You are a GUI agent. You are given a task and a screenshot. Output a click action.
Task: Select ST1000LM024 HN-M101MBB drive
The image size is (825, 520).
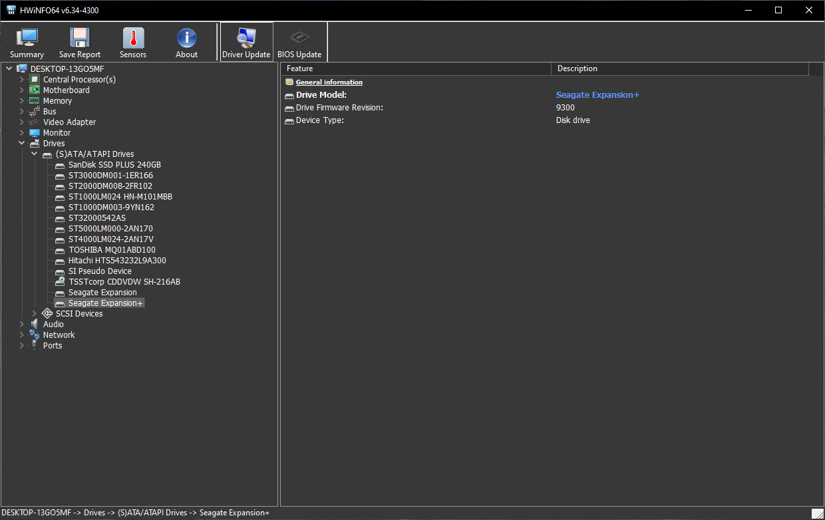coord(120,197)
